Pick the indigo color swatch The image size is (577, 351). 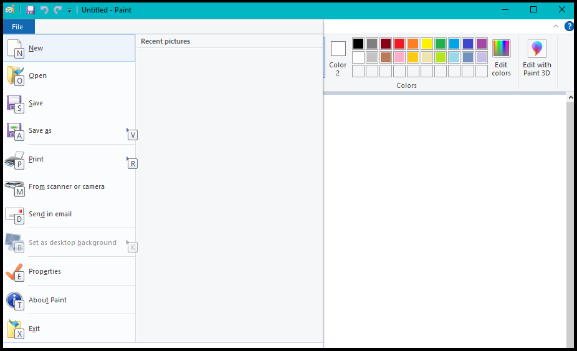468,44
